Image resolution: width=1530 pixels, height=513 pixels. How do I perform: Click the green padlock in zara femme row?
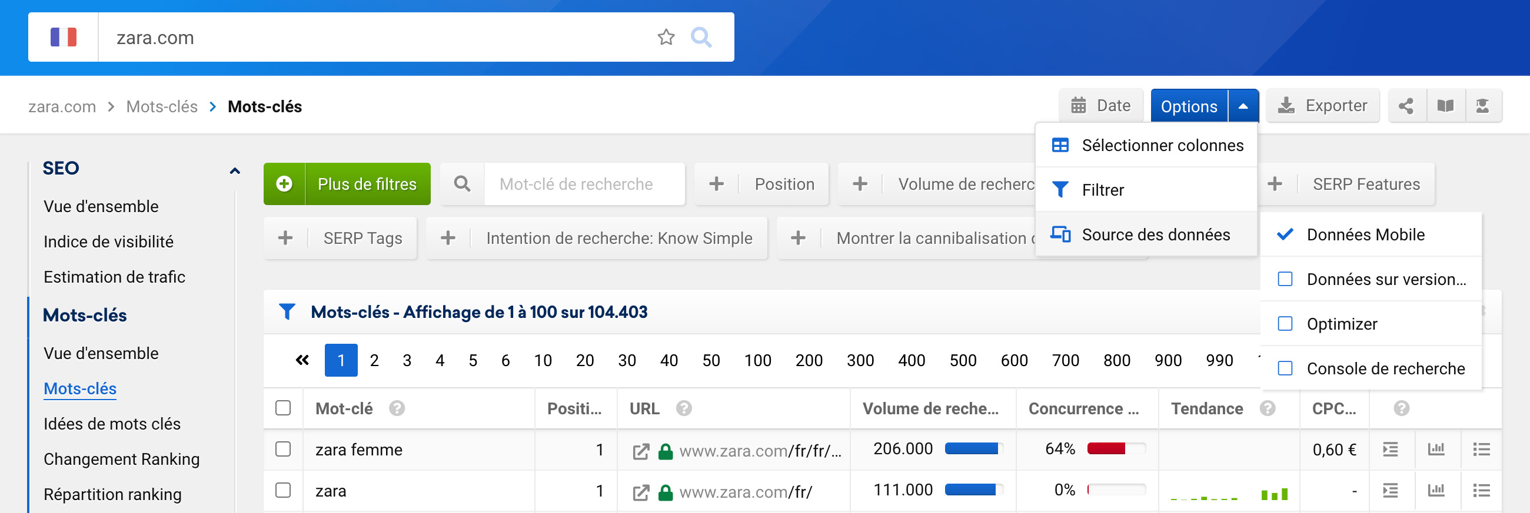[x=665, y=451]
